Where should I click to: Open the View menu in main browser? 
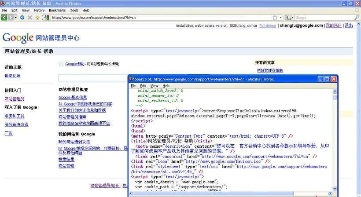point(26,11)
